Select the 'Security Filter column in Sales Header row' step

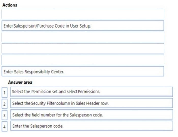(x=92, y=103)
